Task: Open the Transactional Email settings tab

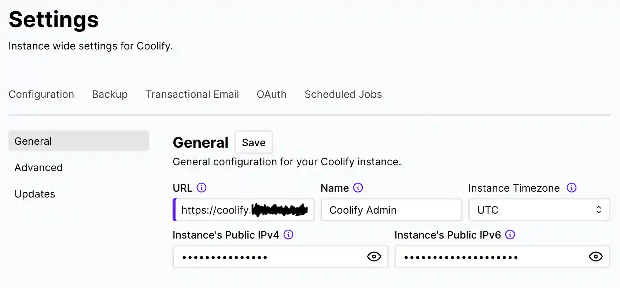Action: 192,94
